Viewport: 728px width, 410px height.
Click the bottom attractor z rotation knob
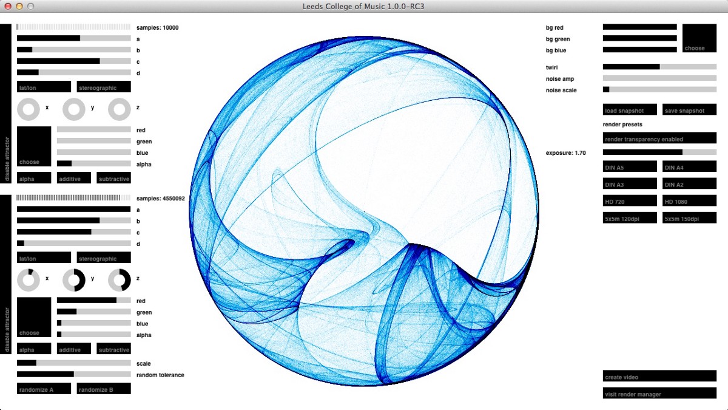(120, 280)
